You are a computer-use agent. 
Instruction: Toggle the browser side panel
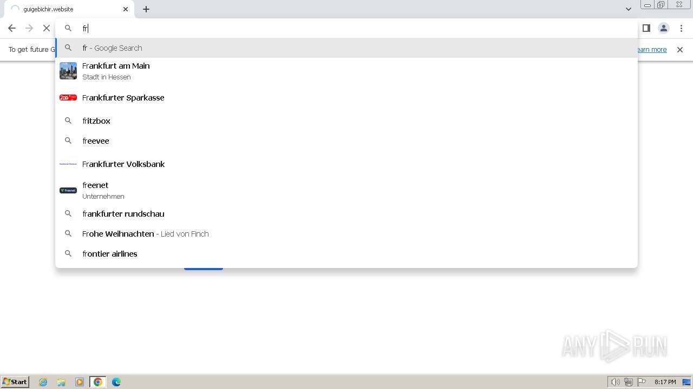click(x=646, y=28)
